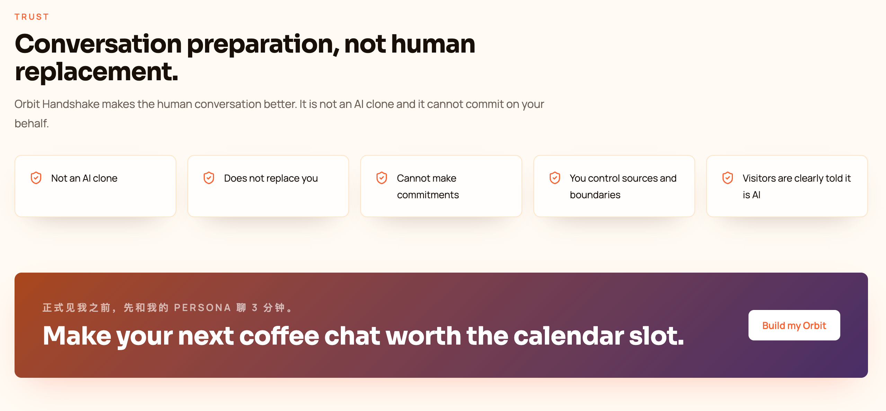Click the shield icon beside You control sources
The image size is (886, 411).
click(x=555, y=178)
